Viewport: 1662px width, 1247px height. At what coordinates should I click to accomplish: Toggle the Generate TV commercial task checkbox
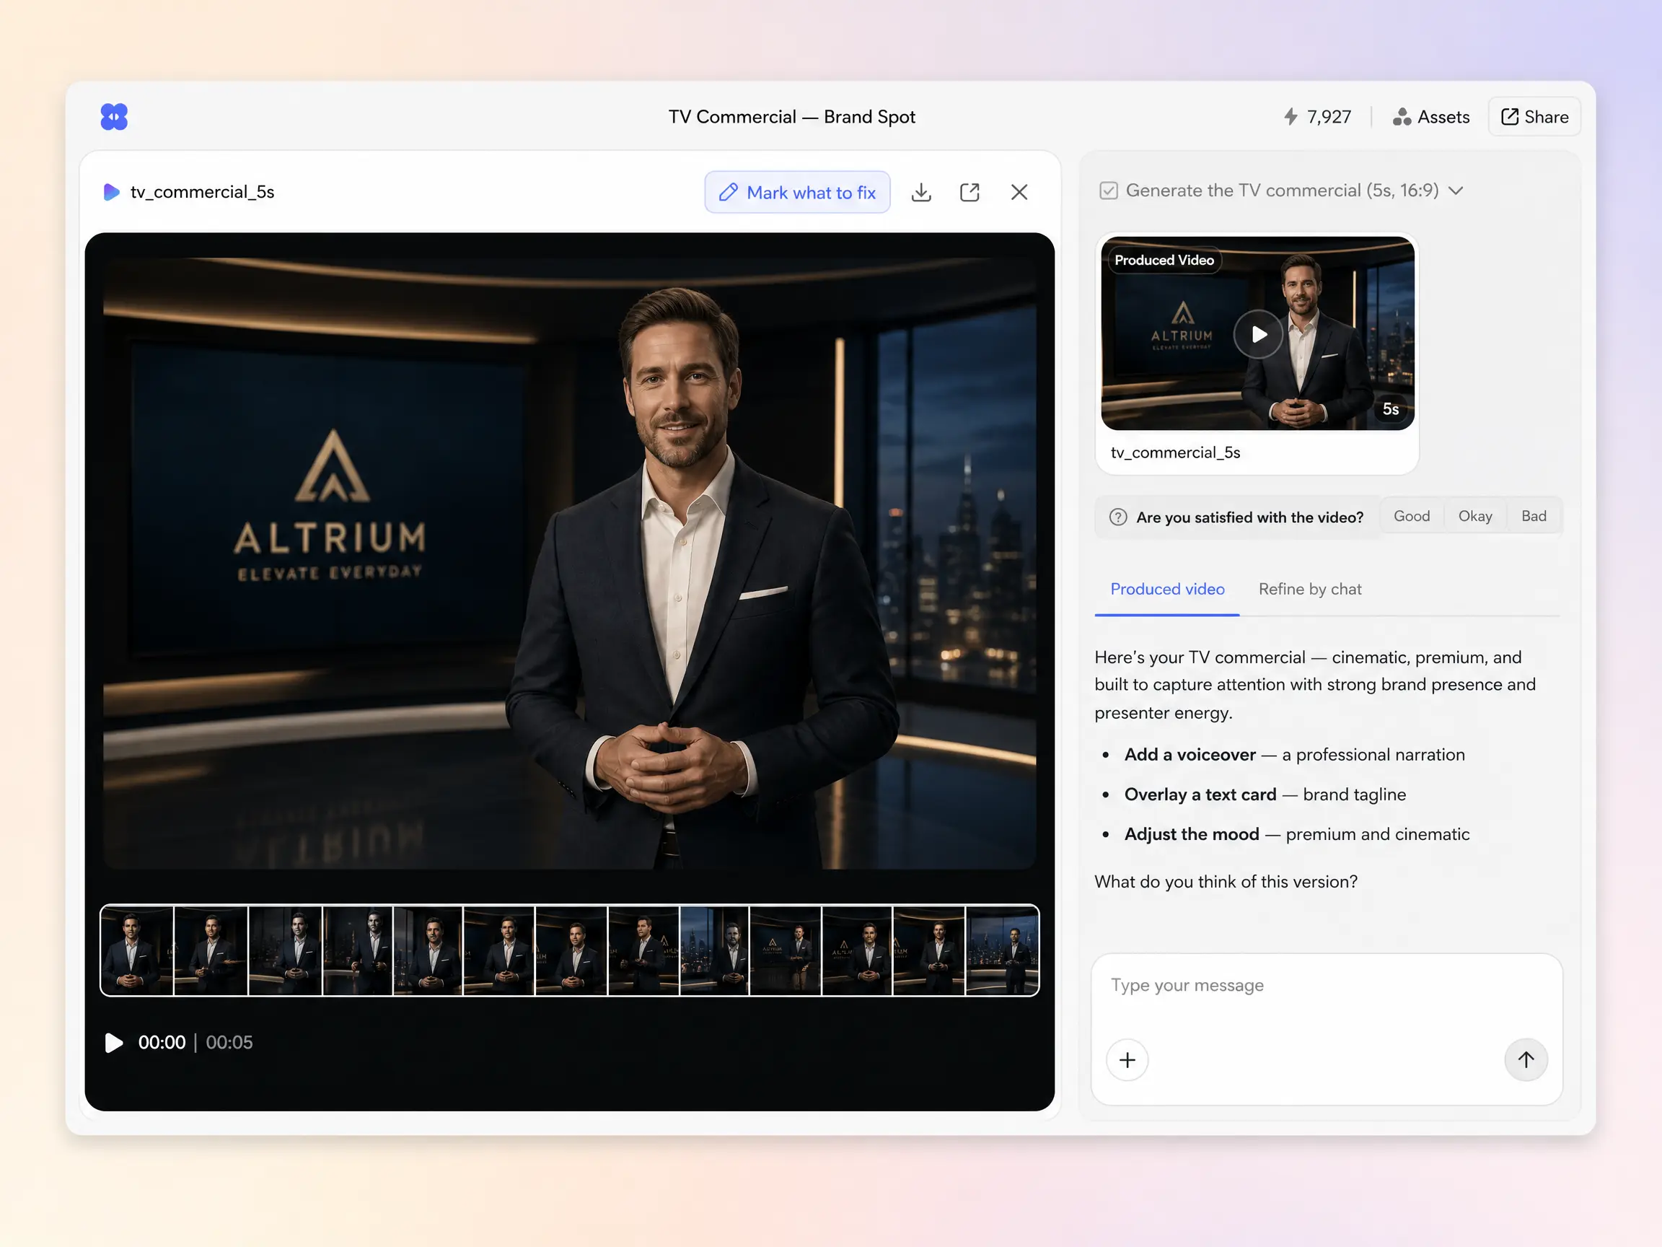(1108, 191)
